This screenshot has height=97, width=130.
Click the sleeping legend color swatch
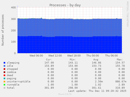click(4, 63)
